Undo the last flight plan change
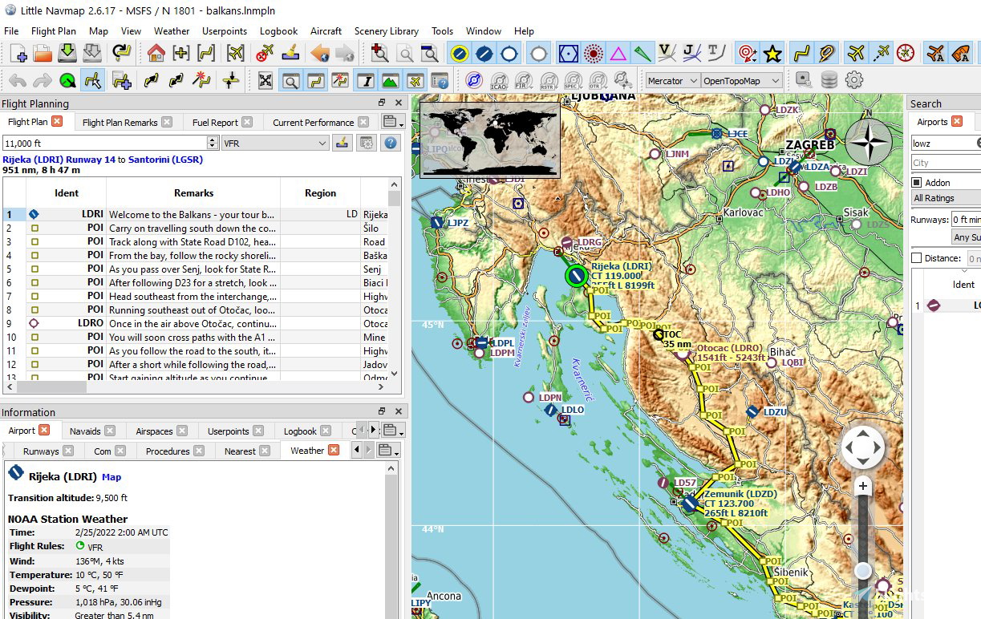 [x=18, y=80]
